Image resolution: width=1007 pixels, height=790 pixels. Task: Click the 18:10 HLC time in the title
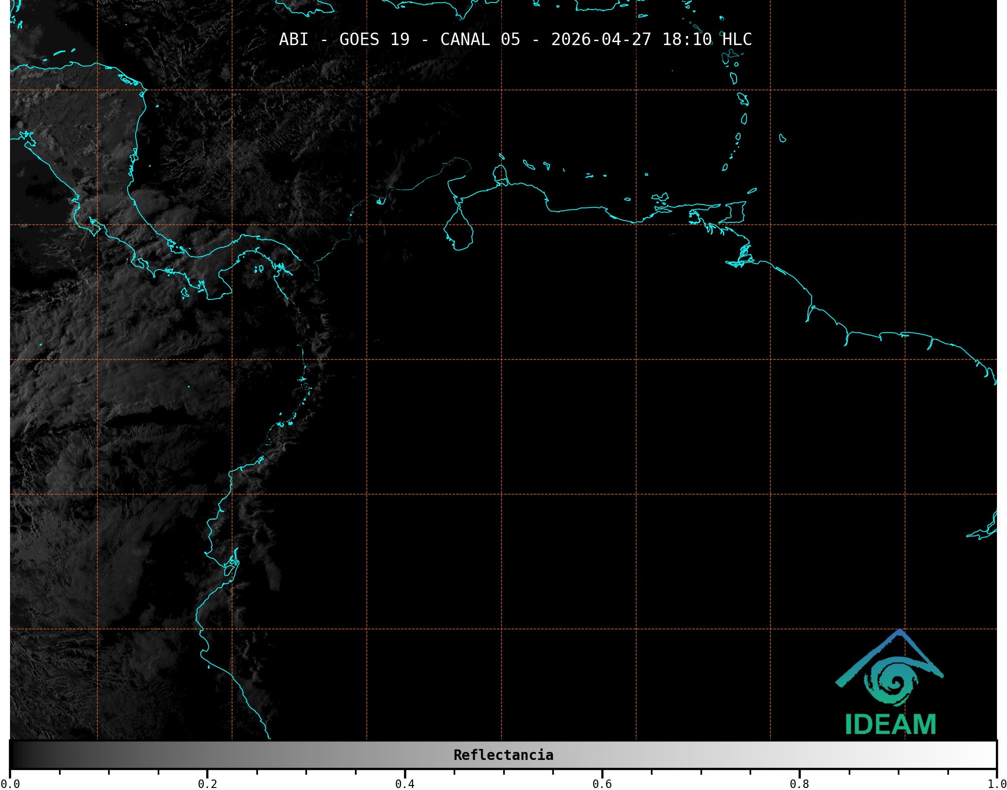coord(707,39)
